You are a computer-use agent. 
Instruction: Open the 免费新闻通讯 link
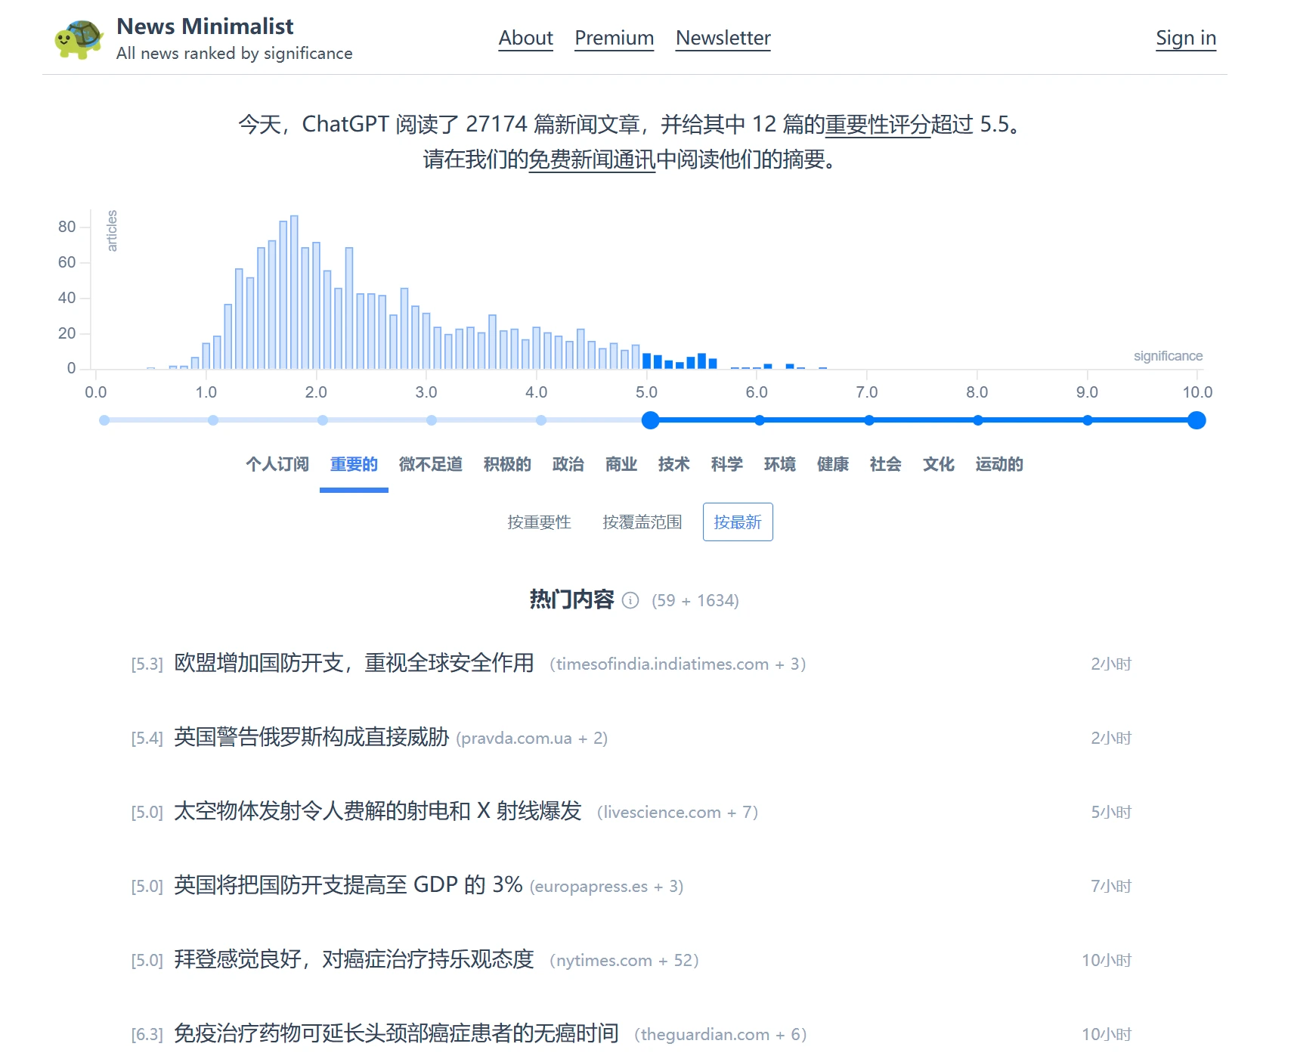(592, 159)
